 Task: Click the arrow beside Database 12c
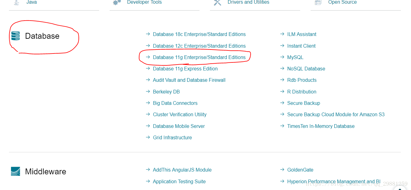pos(148,46)
